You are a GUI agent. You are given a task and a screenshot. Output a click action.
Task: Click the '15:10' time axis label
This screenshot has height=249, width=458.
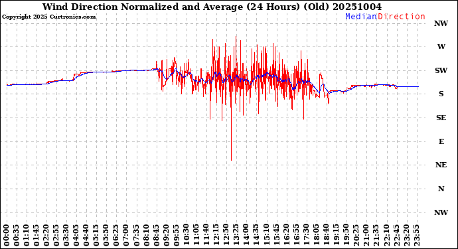click(x=266, y=236)
